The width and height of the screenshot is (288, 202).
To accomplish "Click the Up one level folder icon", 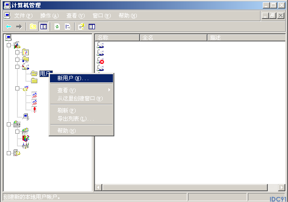I will point(33,27).
